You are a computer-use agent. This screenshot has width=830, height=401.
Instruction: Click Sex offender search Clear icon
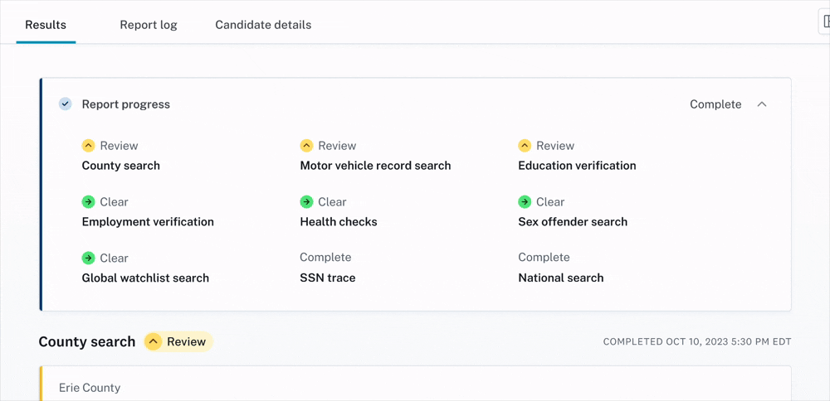525,202
